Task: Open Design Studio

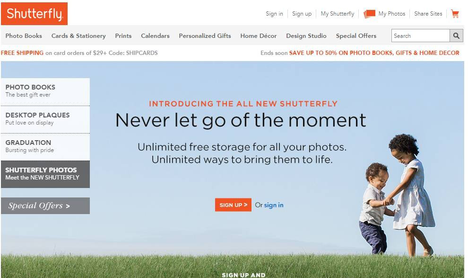Action: pos(306,36)
